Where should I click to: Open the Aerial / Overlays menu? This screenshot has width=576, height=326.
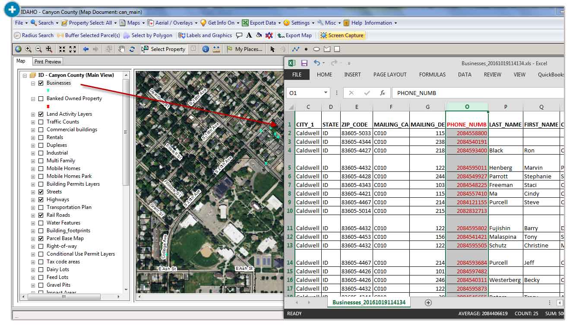[x=173, y=23]
